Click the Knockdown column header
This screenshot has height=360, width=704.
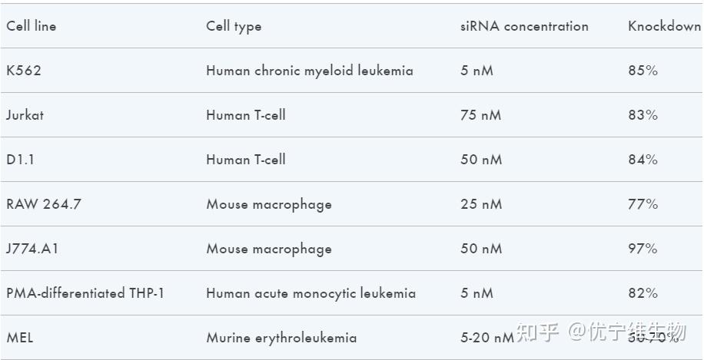(x=664, y=26)
